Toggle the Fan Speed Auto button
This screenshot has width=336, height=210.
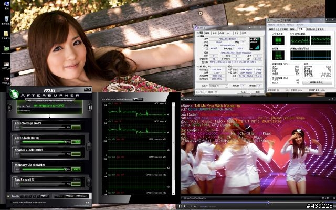pyautogui.click(x=77, y=180)
